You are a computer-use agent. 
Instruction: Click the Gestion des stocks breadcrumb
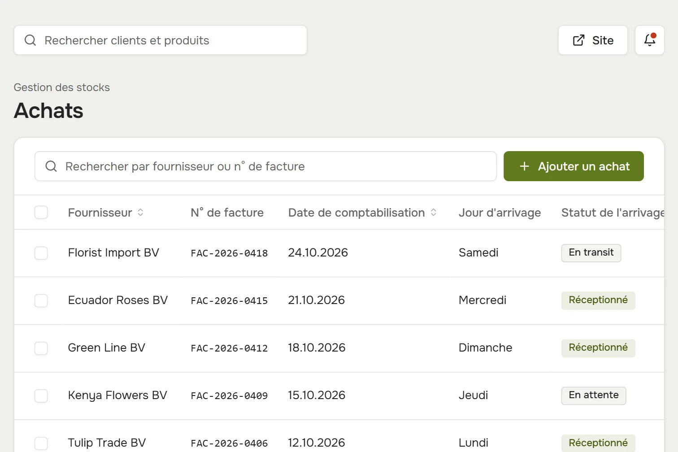pyautogui.click(x=62, y=87)
